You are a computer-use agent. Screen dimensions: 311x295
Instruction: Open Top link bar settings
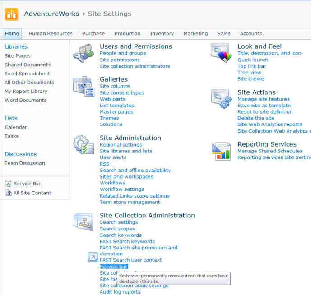(252, 66)
